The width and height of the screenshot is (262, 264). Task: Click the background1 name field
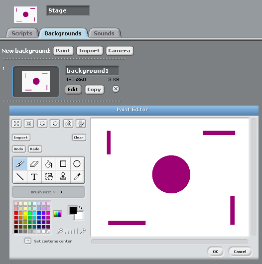coord(92,71)
